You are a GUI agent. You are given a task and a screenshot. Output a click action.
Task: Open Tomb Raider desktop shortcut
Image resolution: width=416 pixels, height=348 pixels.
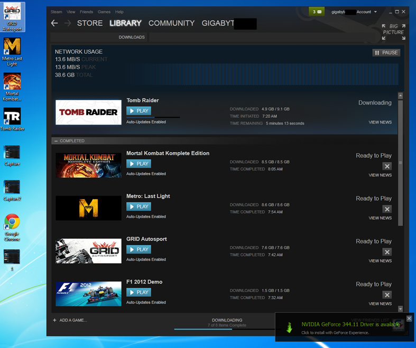[x=12, y=119]
